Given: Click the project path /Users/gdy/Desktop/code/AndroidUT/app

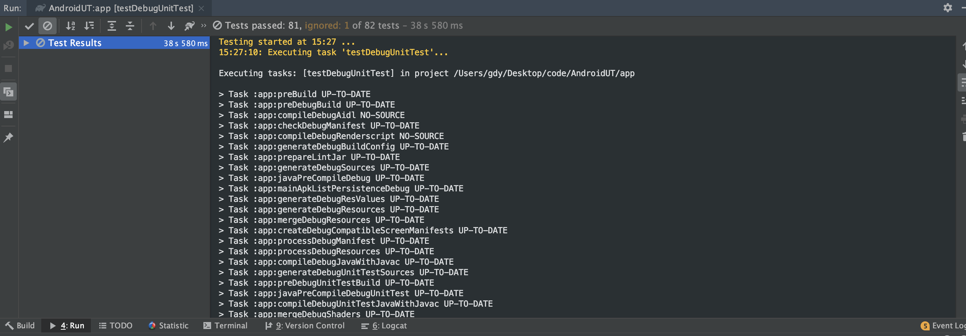Looking at the screenshot, I should (x=544, y=73).
